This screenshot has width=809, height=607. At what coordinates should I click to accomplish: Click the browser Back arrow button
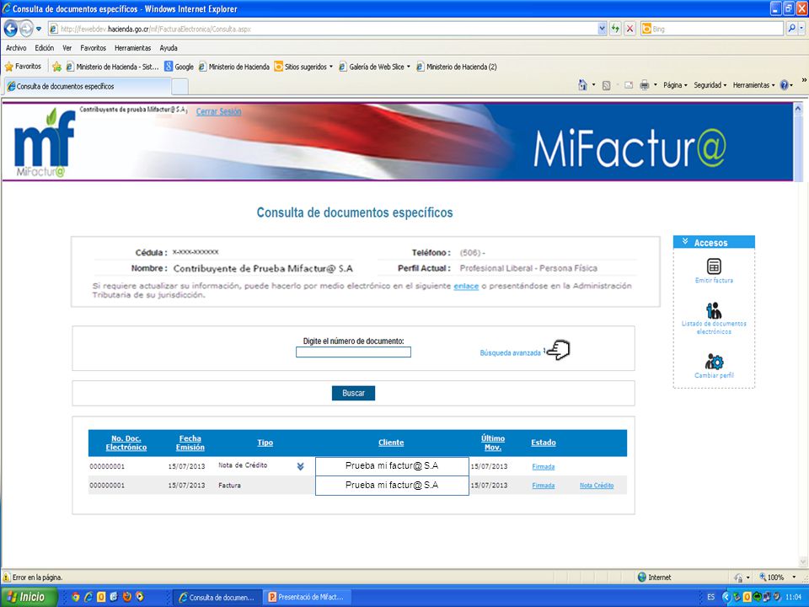tap(10, 29)
